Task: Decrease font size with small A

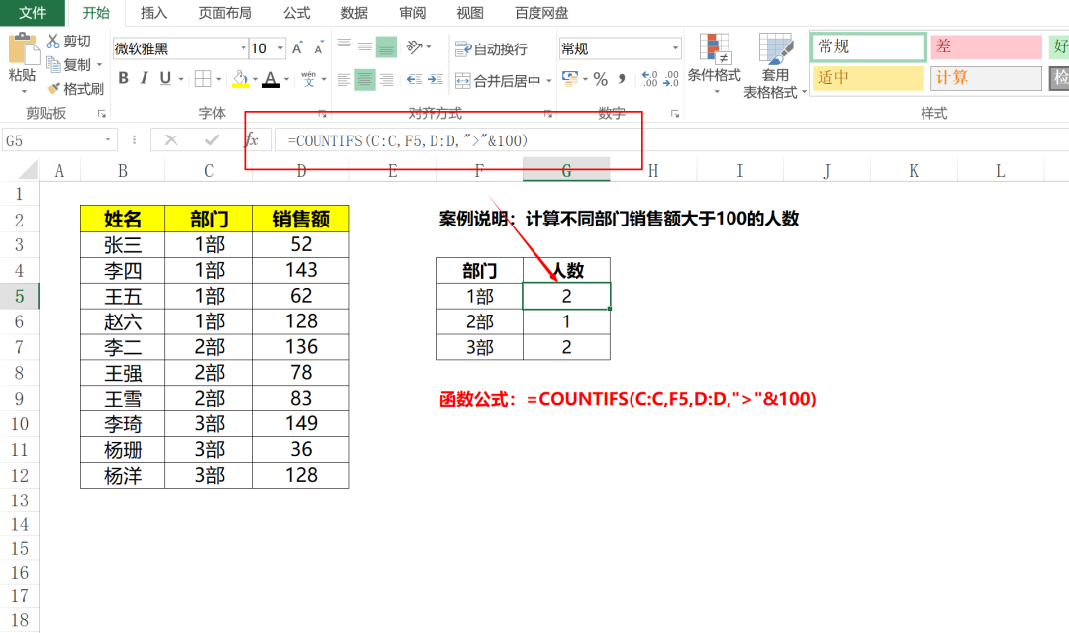Action: point(318,49)
